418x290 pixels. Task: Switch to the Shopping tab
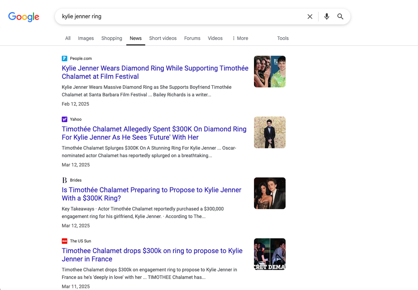(x=112, y=38)
